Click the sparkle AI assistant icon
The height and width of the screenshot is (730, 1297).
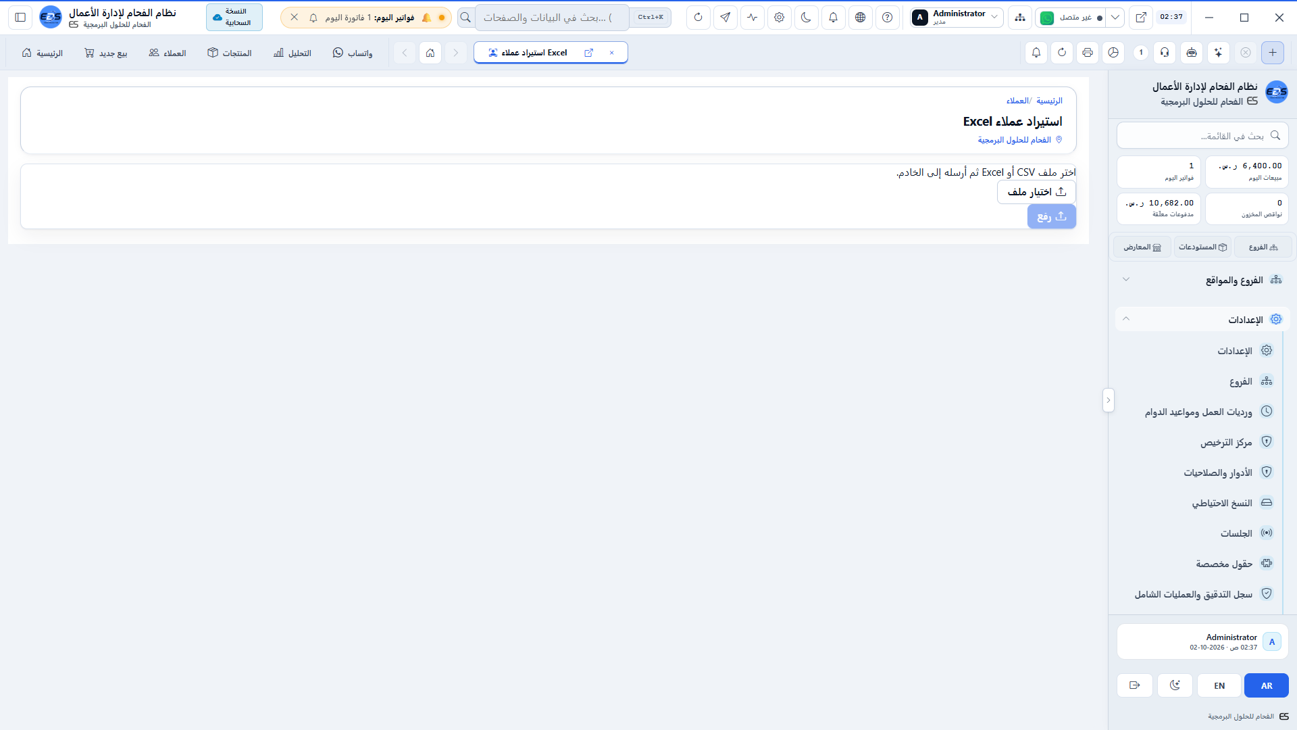1219,53
